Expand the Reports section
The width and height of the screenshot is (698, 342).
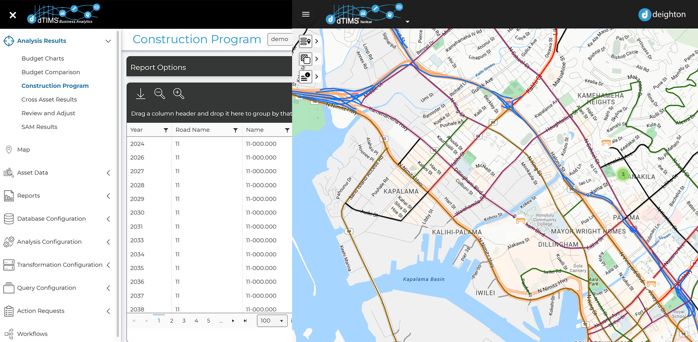click(x=108, y=196)
